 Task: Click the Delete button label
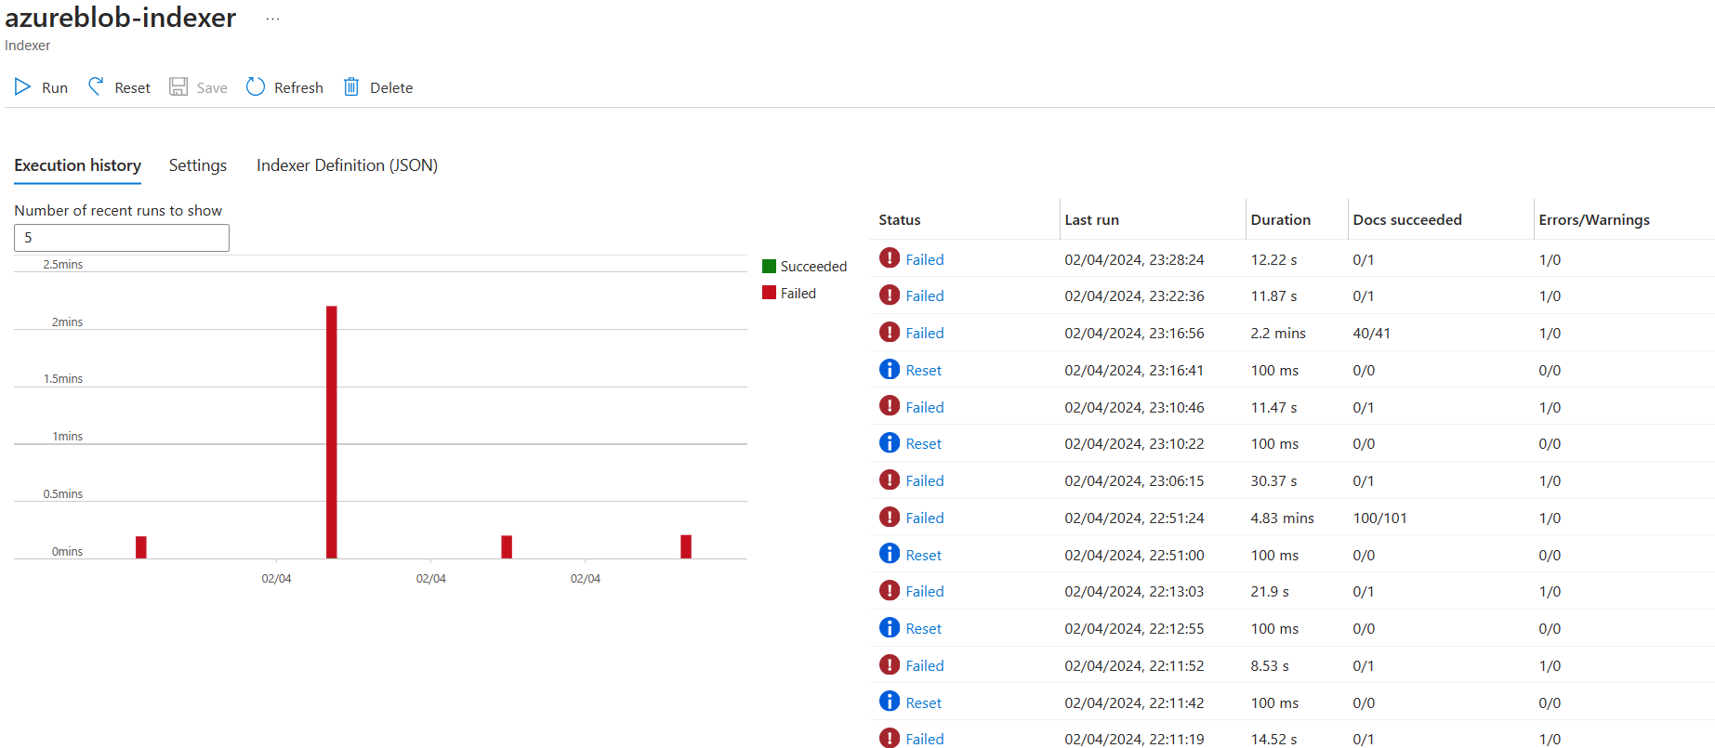pos(391,88)
